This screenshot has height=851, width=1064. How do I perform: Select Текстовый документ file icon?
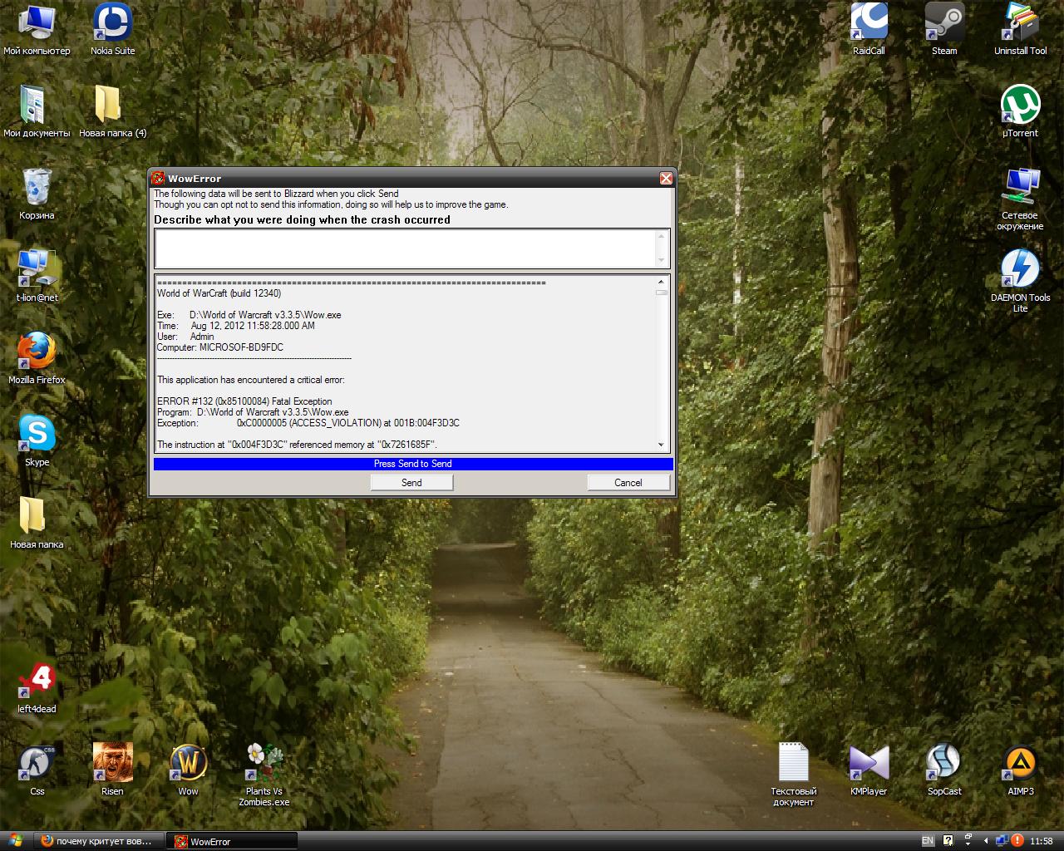coord(793,775)
